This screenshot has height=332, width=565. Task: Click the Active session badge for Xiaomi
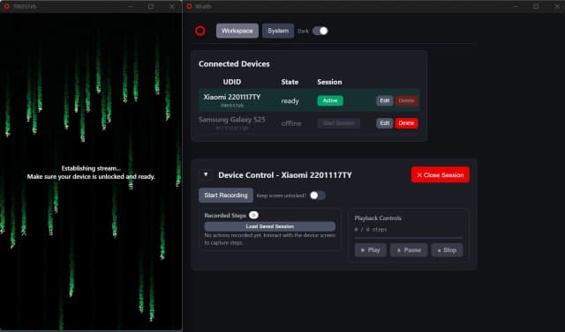[x=330, y=100]
